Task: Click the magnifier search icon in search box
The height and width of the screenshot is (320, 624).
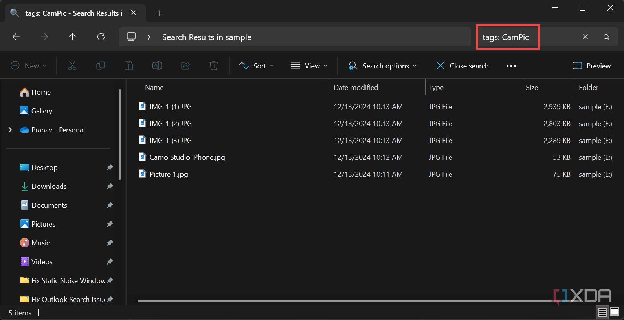Action: [607, 37]
